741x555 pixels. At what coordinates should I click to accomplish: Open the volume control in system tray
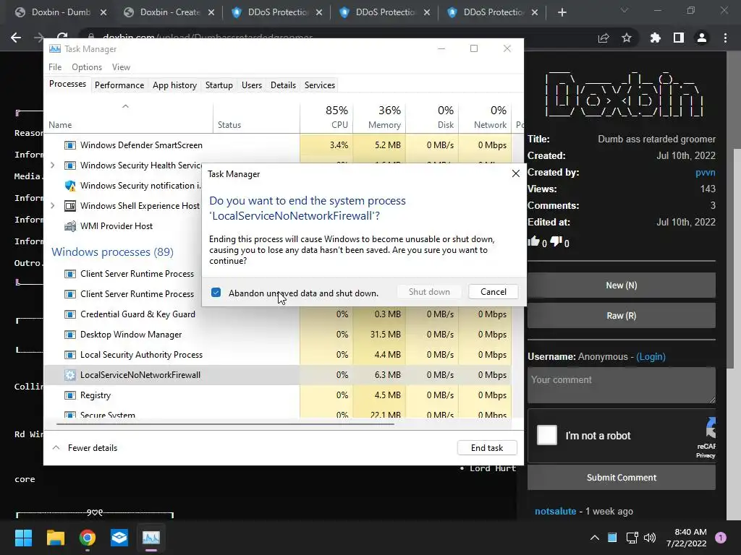(x=650, y=538)
